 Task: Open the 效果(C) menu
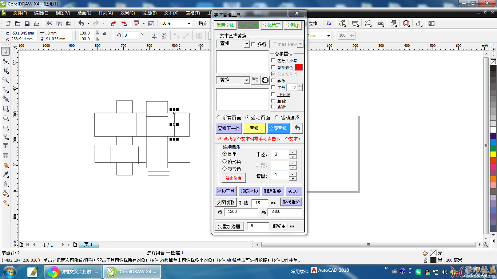(127, 13)
